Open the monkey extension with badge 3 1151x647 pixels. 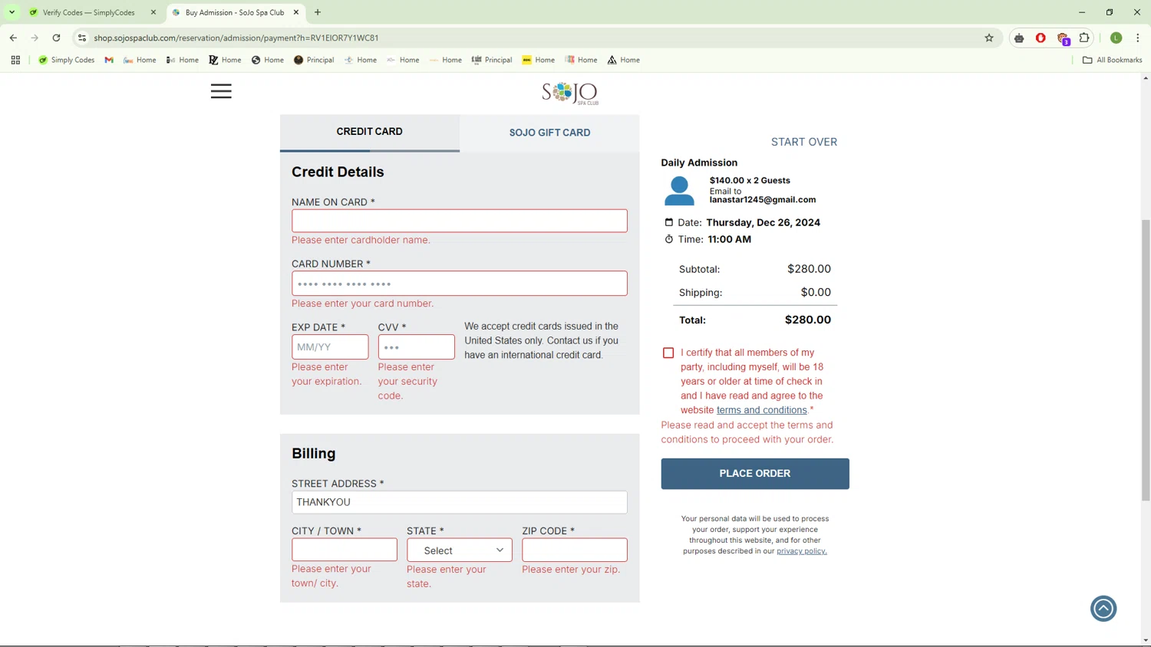(x=1063, y=38)
